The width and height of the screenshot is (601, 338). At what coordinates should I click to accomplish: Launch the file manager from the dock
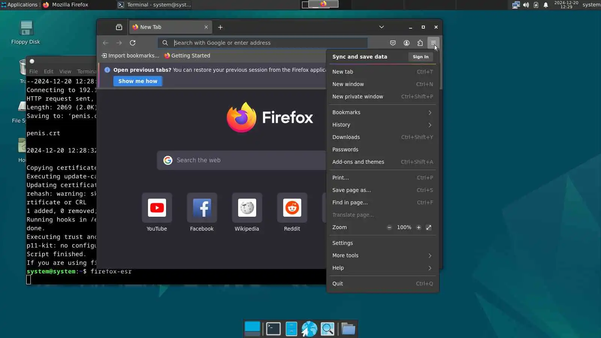[x=291, y=329]
